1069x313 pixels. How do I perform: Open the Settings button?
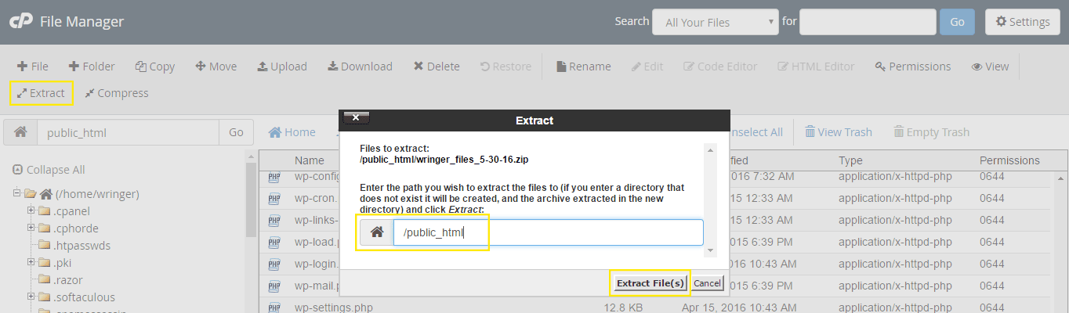(x=1022, y=22)
